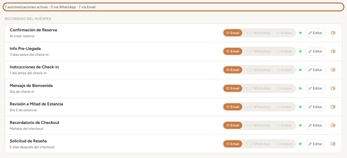The width and height of the screenshot is (347, 158).
Task: Edit the Revisión a Mitad de Estancia message
Action: coord(315,107)
